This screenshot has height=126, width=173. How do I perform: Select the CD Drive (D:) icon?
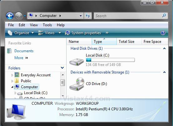point(77,84)
